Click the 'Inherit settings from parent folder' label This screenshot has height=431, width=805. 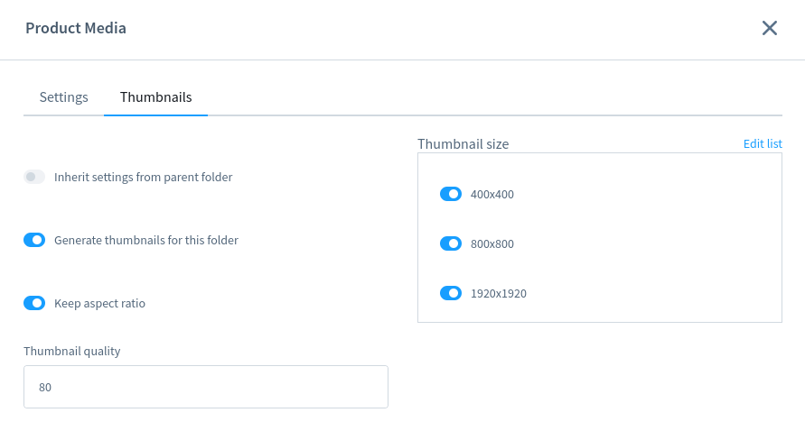[x=143, y=178]
